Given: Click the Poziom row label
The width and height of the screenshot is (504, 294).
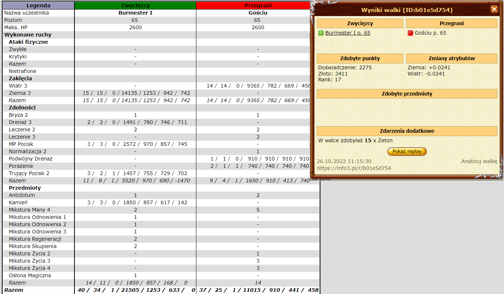Looking at the screenshot, I should pyautogui.click(x=13, y=20).
